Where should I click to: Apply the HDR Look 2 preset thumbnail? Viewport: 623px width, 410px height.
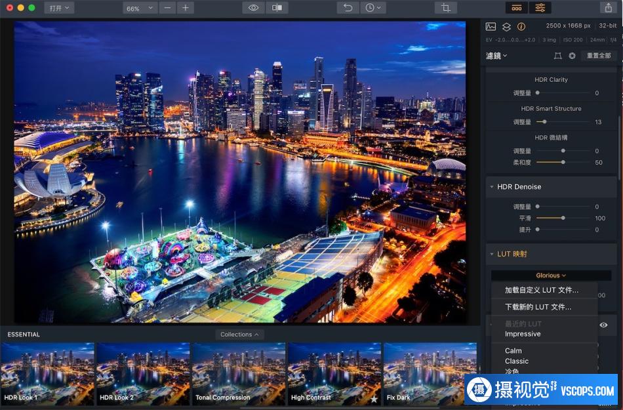pos(143,374)
